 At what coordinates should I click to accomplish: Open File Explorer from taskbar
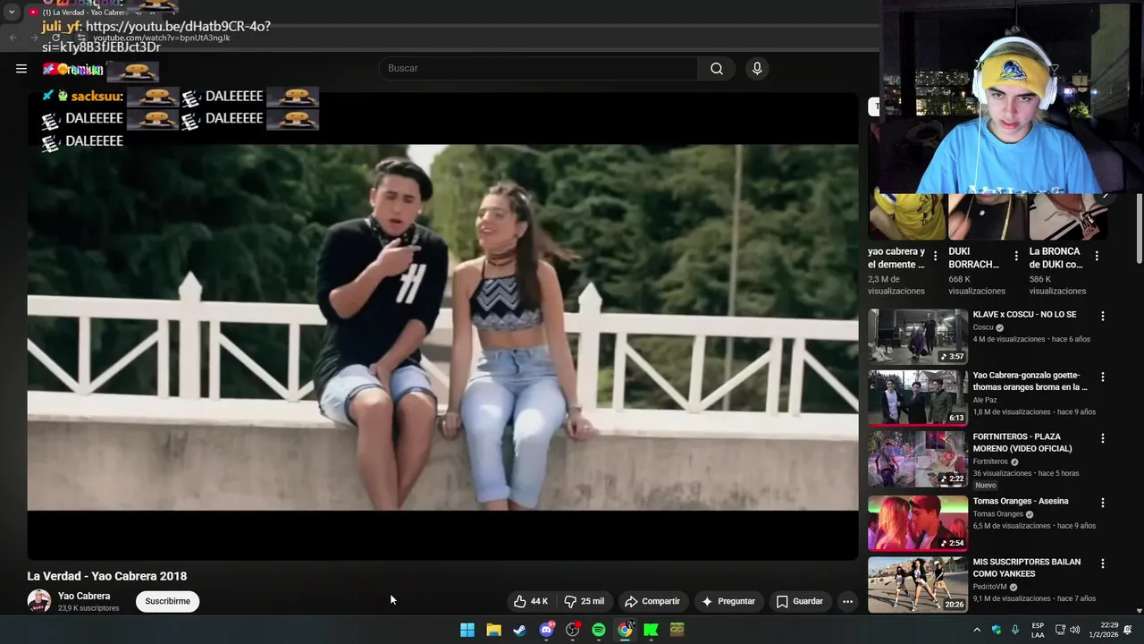(x=493, y=630)
